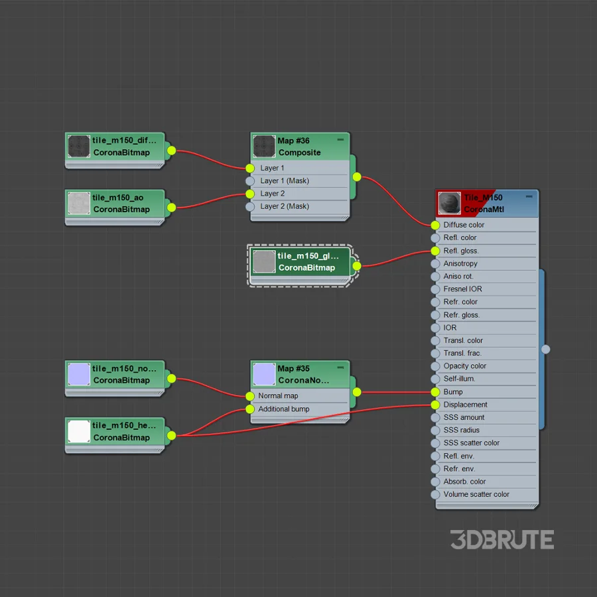Screen dimensions: 597x597
Task: Click the Refl. color input socket
Action: click(435, 237)
